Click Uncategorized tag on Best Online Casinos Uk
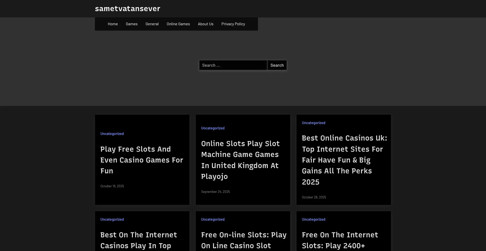This screenshot has width=486, height=251. point(313,123)
